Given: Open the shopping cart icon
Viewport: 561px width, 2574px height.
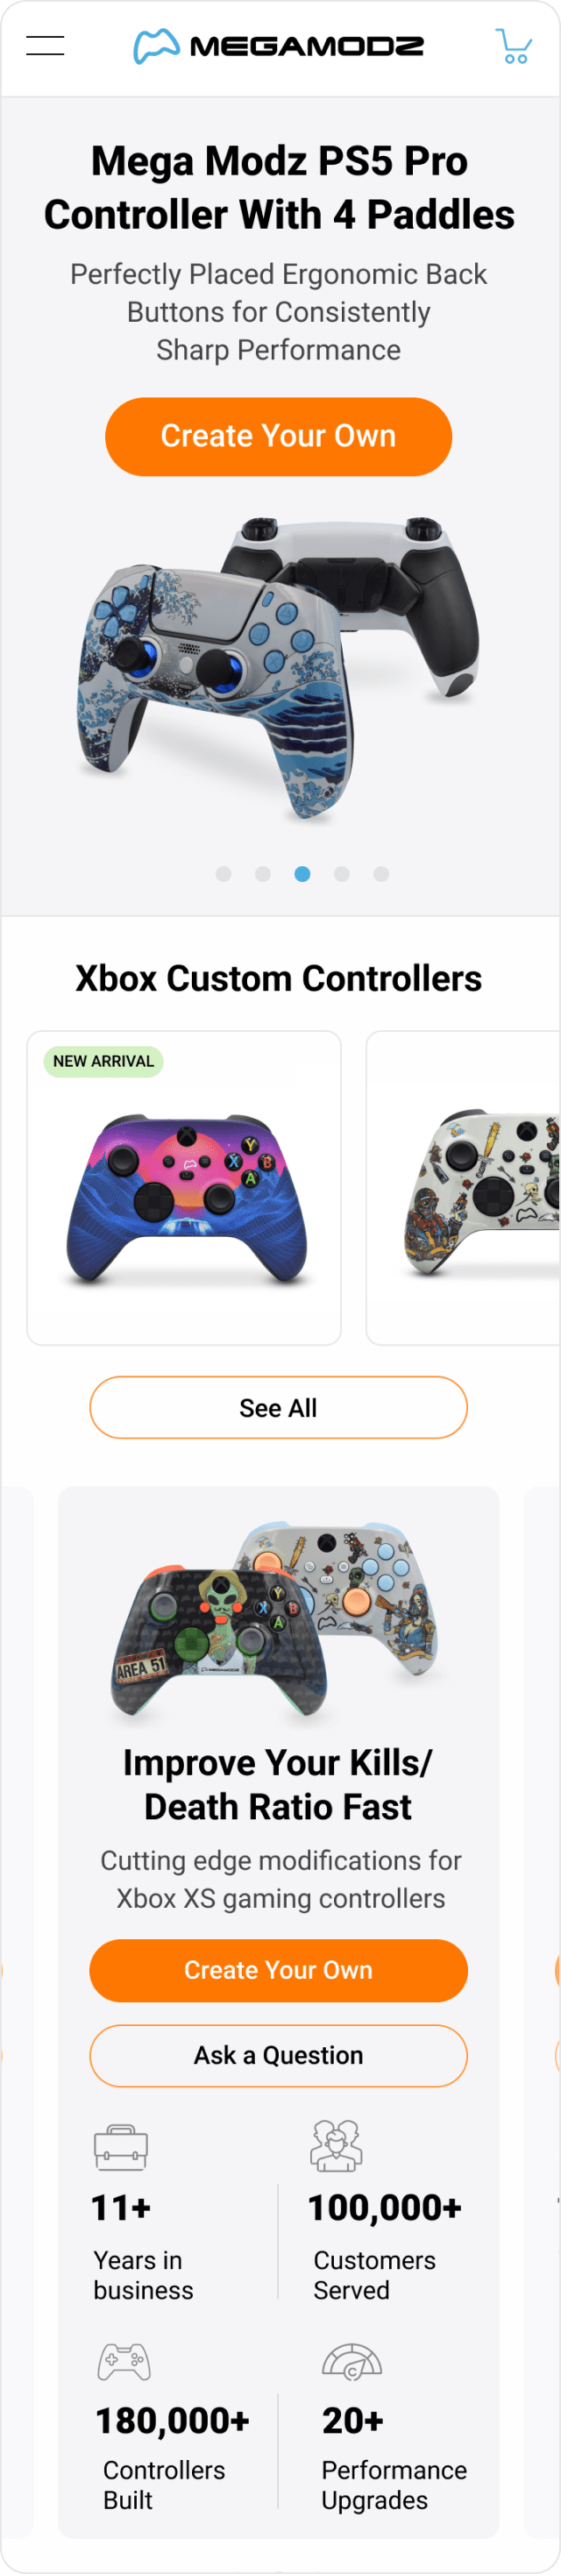Looking at the screenshot, I should click(514, 46).
